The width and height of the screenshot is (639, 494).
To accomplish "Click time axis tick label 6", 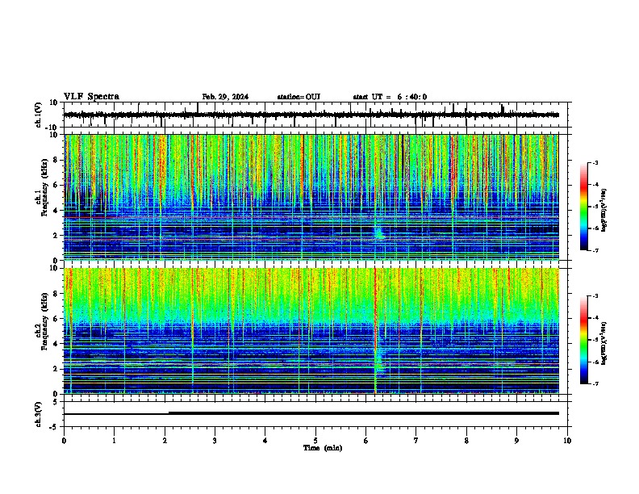I will click(x=366, y=441).
